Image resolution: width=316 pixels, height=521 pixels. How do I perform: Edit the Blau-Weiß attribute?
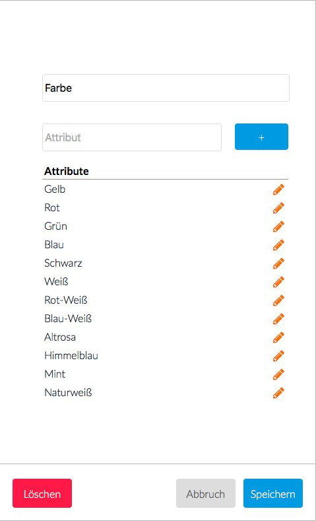pos(278,319)
